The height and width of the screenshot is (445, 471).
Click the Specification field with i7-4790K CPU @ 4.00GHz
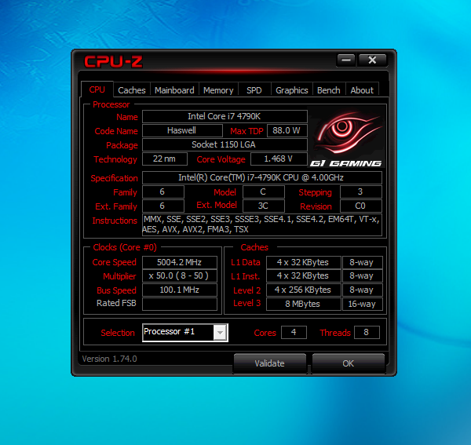262,177
